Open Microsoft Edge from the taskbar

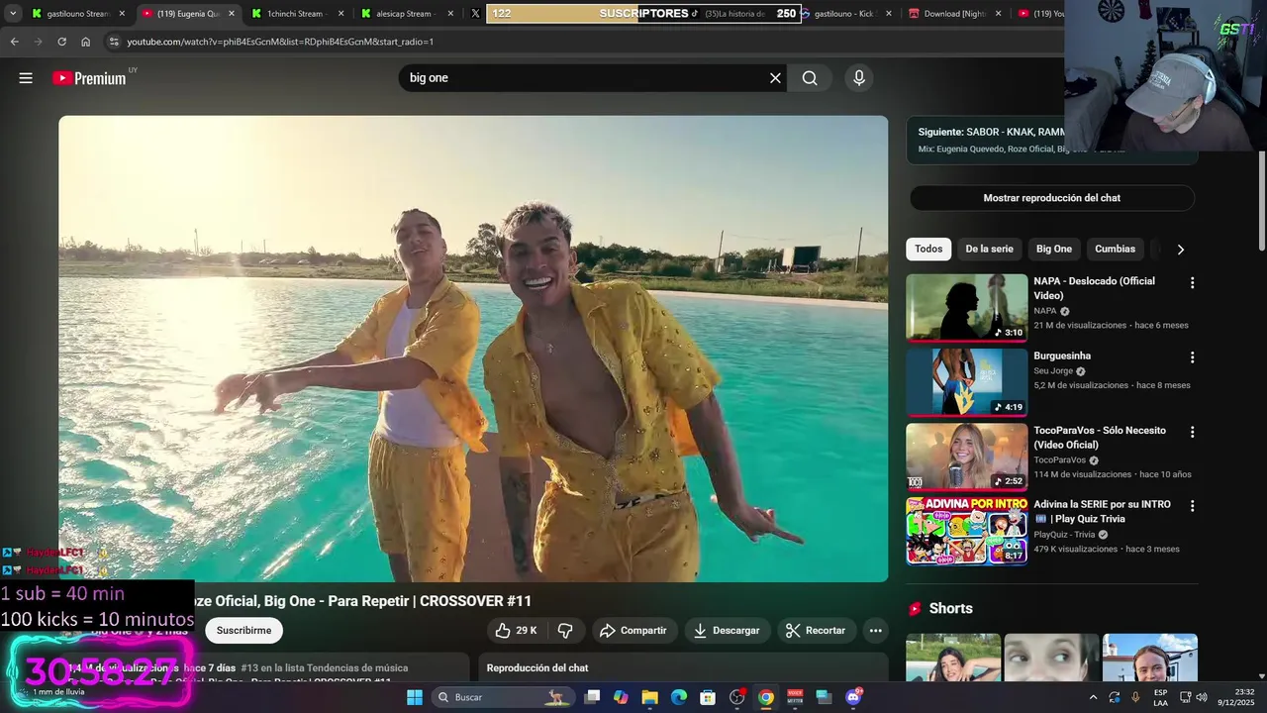(x=679, y=697)
